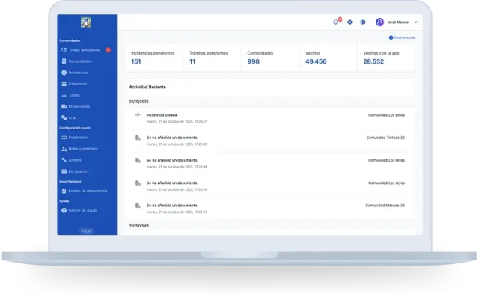Click document icon for the 17:23:51 entry
The width and height of the screenshot is (479, 297).
[x=138, y=206]
